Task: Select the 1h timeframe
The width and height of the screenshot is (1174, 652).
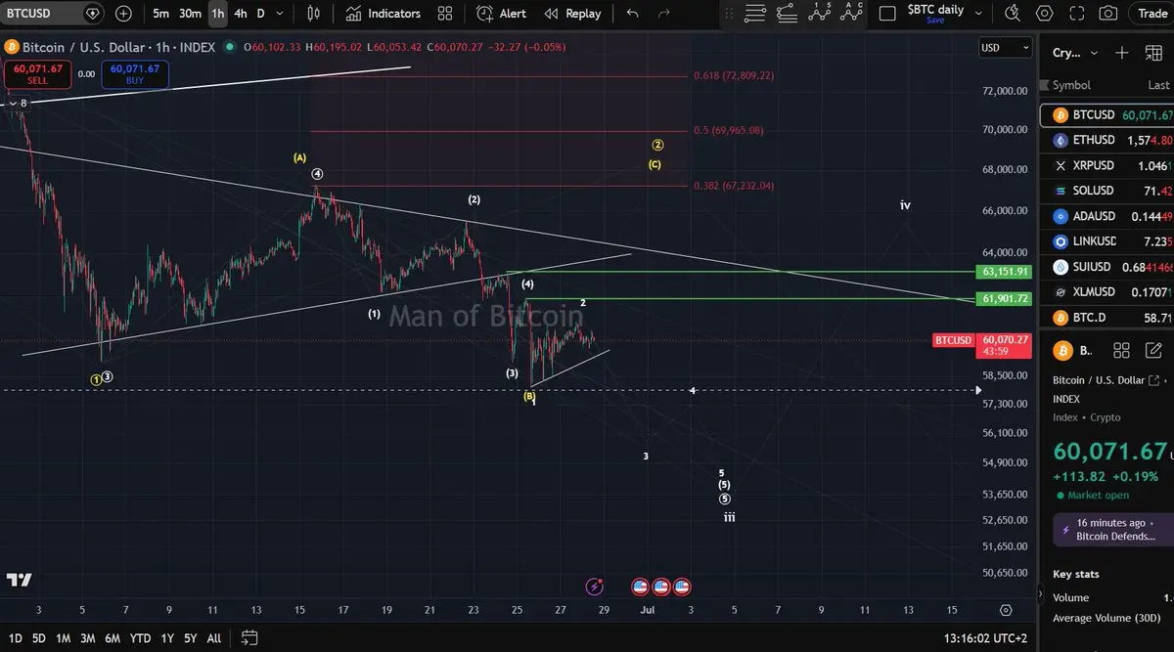Action: pyautogui.click(x=217, y=14)
